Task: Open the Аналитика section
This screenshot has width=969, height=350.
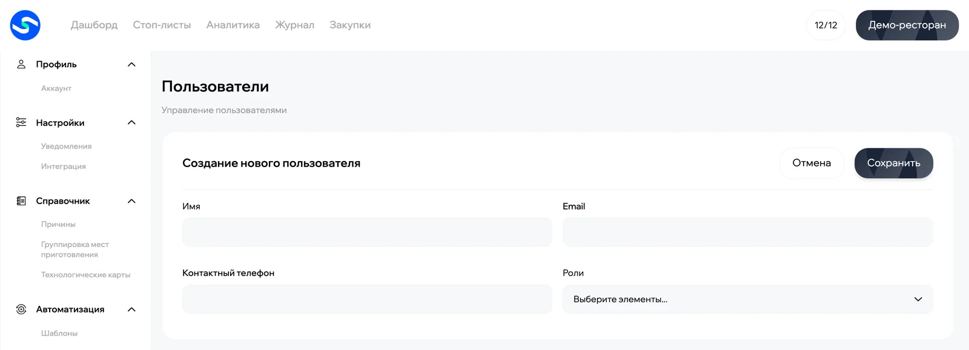Action: click(x=233, y=25)
